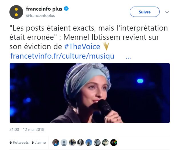The image size is (174, 150).
Task: Click the @franceinfoplus handle
Action: click(x=40, y=15)
